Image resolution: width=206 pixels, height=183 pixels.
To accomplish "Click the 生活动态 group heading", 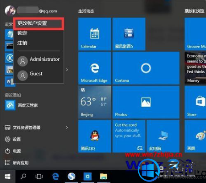I will pyautogui.click(x=86, y=11).
